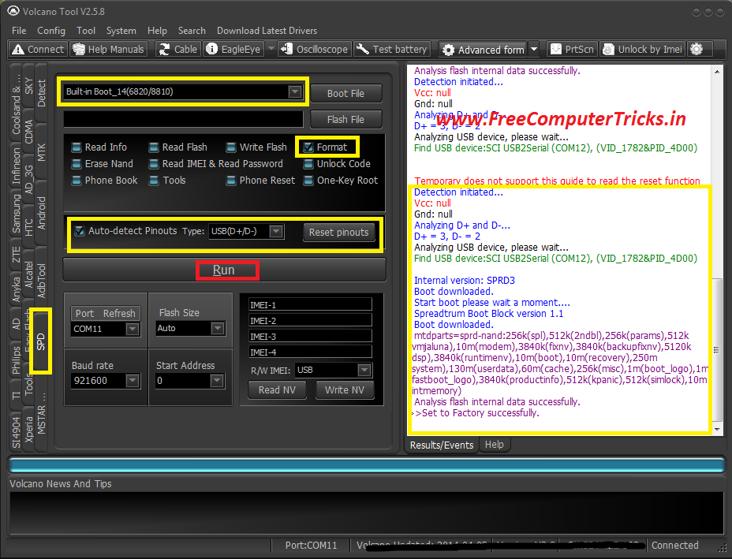732x559 pixels.
Task: Open the Baud rate 921600 dropdown
Action: [x=133, y=381]
